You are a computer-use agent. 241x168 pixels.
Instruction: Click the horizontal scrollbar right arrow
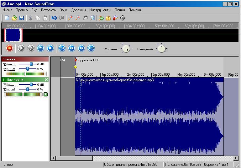236,158
